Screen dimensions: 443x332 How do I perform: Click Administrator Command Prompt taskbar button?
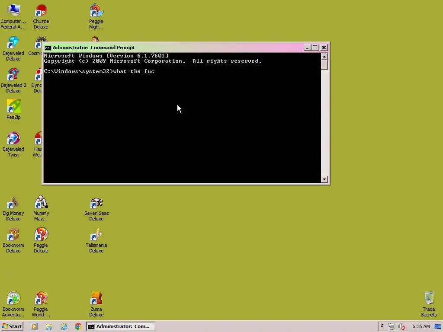(x=121, y=326)
